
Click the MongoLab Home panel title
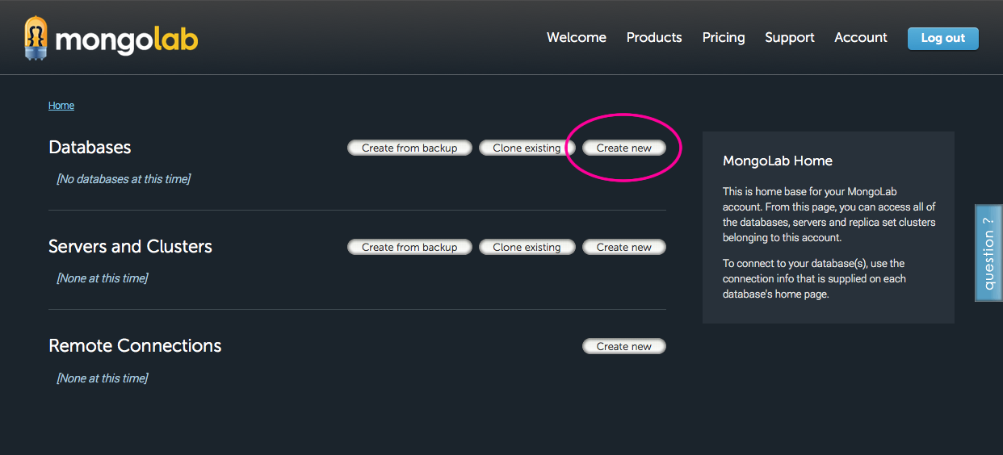[x=777, y=161]
